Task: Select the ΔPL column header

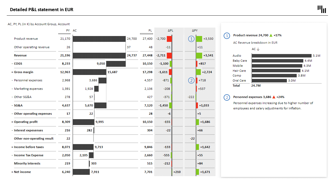Action: click(170, 30)
